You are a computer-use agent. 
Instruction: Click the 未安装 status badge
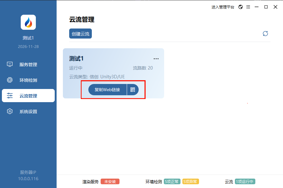[x=110, y=181]
